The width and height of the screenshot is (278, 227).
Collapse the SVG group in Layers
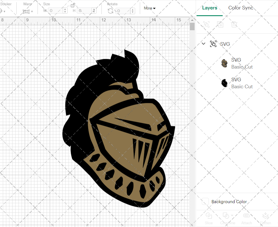point(203,44)
